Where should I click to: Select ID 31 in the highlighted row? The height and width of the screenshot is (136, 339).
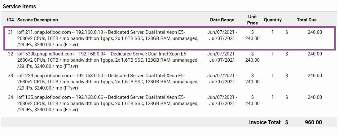click(11, 32)
